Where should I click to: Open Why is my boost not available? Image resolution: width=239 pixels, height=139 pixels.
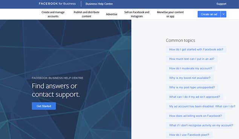190,78
